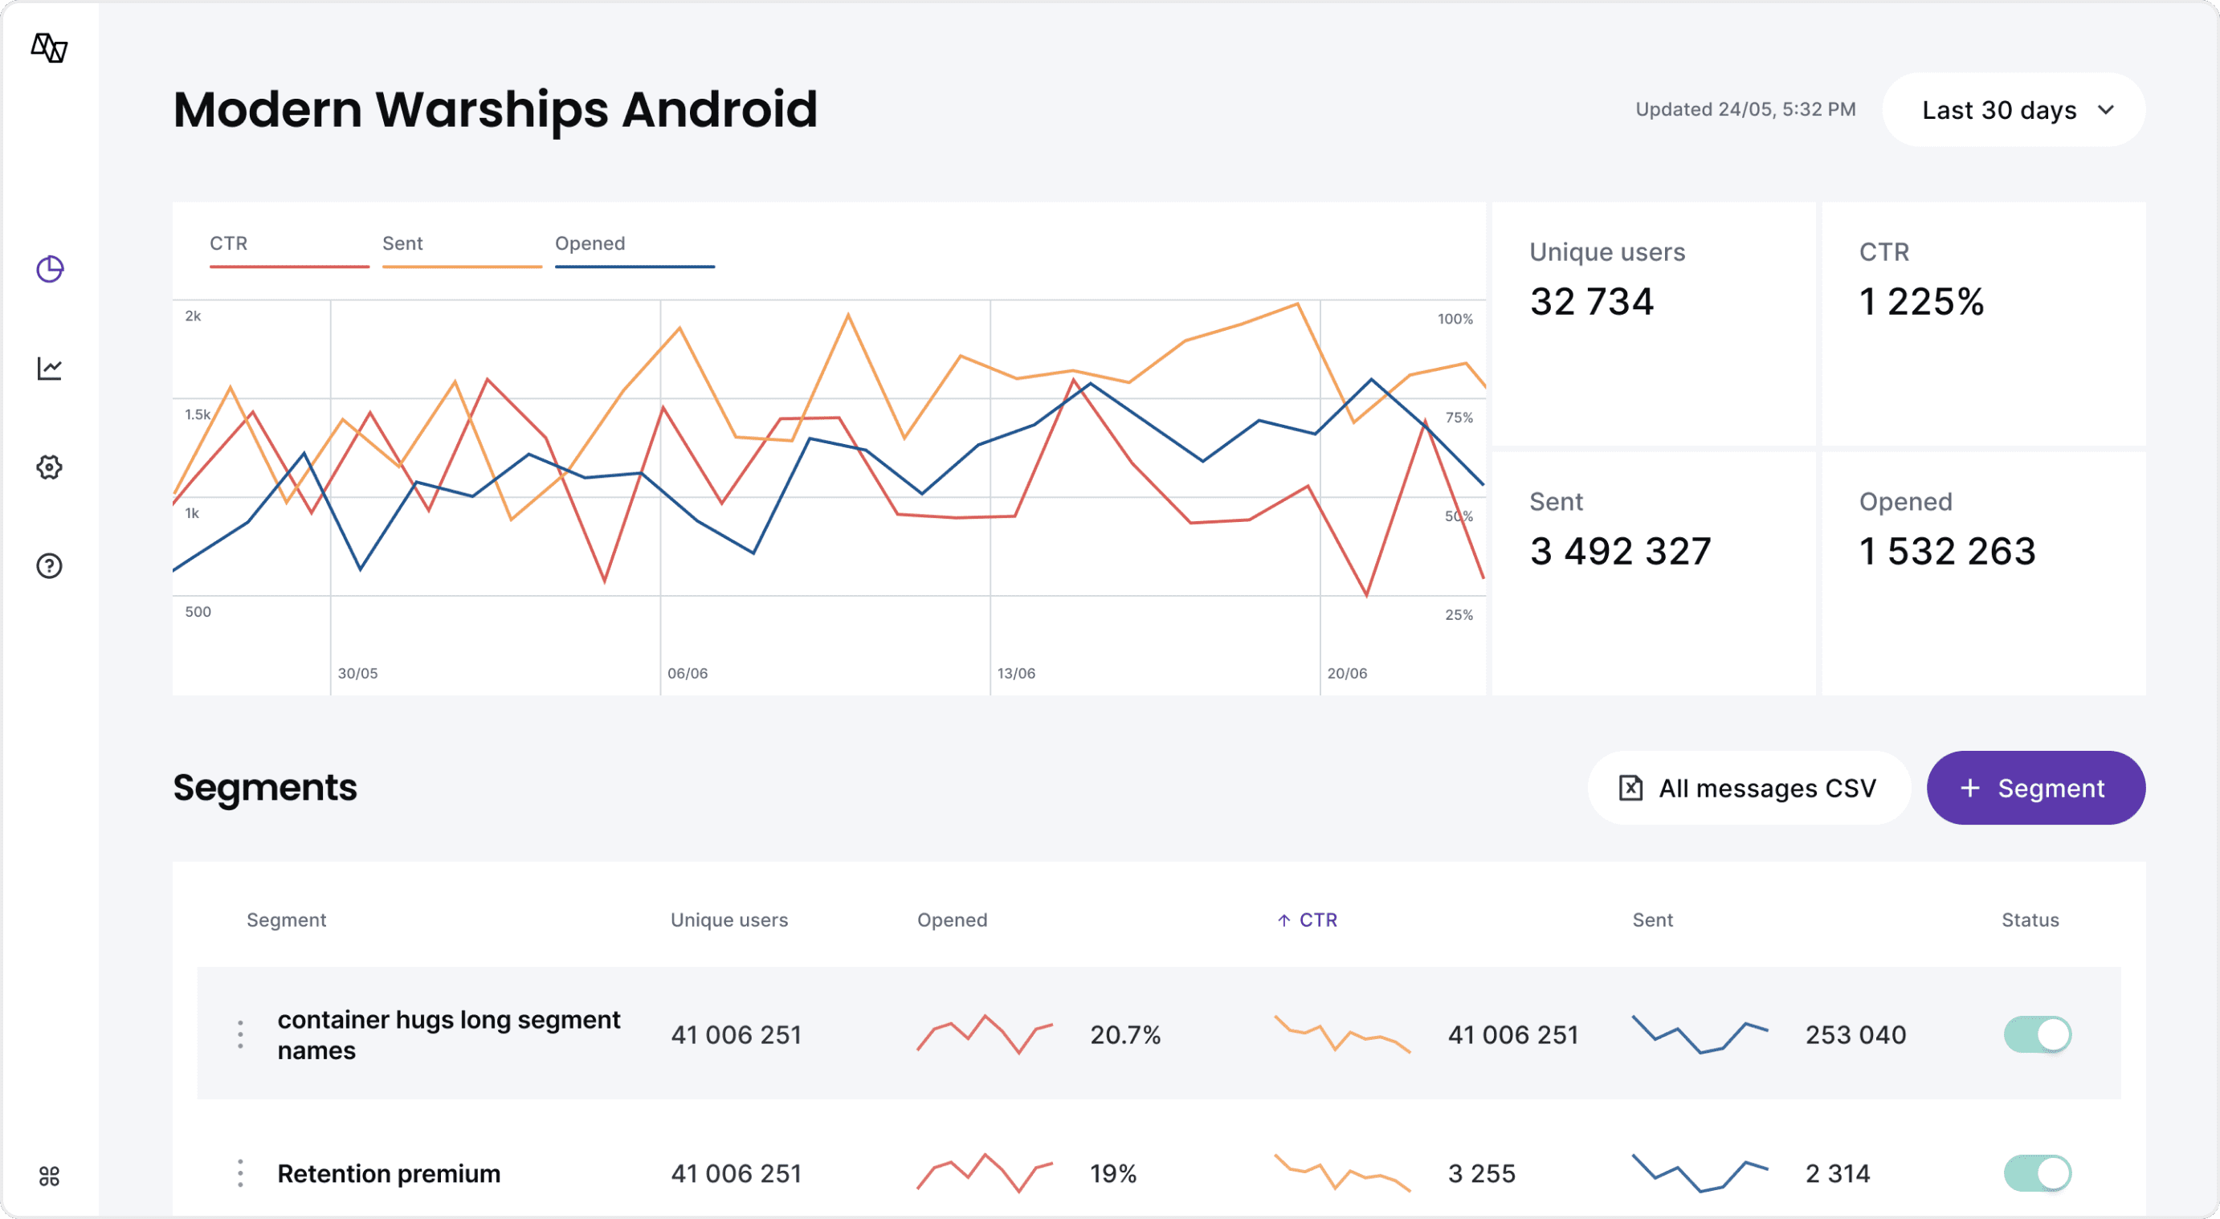
Task: Click the 'Modern Warships Android' title
Action: [x=496, y=109]
